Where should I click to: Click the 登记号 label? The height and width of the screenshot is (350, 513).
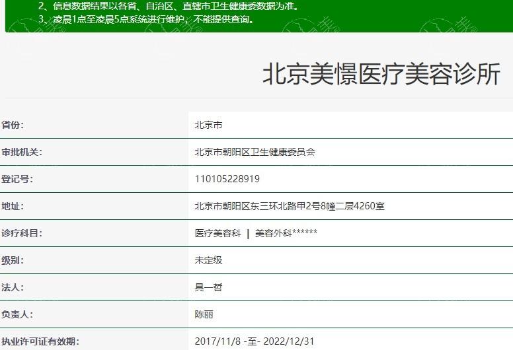pyautogui.click(x=17, y=179)
